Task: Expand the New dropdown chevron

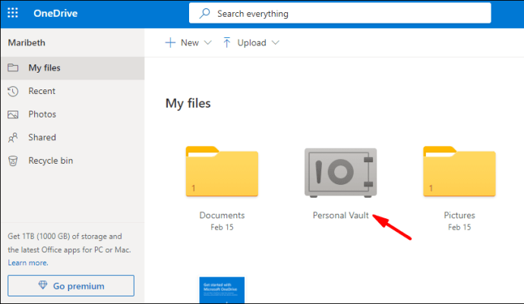Action: [x=207, y=43]
